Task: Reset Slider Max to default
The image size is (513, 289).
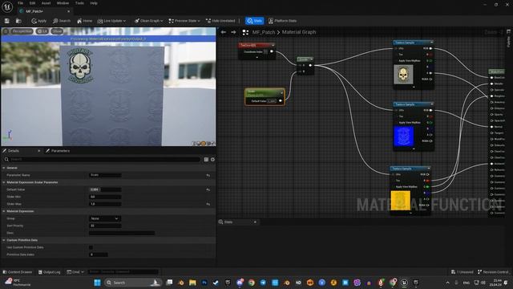Action: [x=208, y=204]
